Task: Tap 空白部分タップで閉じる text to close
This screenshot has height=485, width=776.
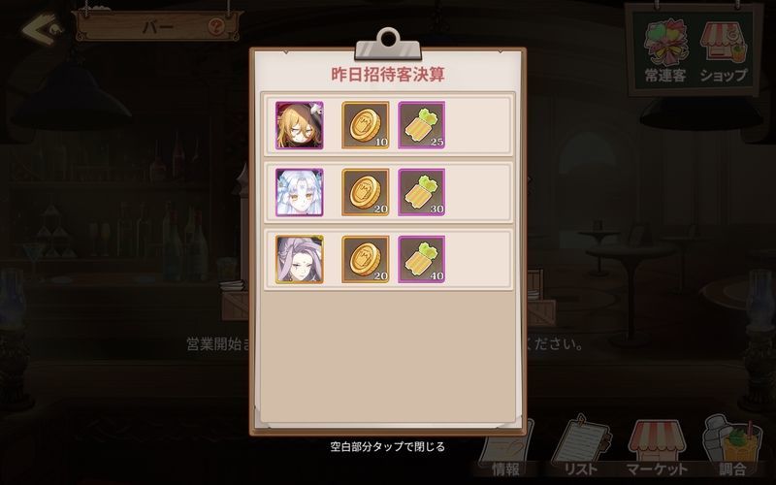Action: point(388,447)
